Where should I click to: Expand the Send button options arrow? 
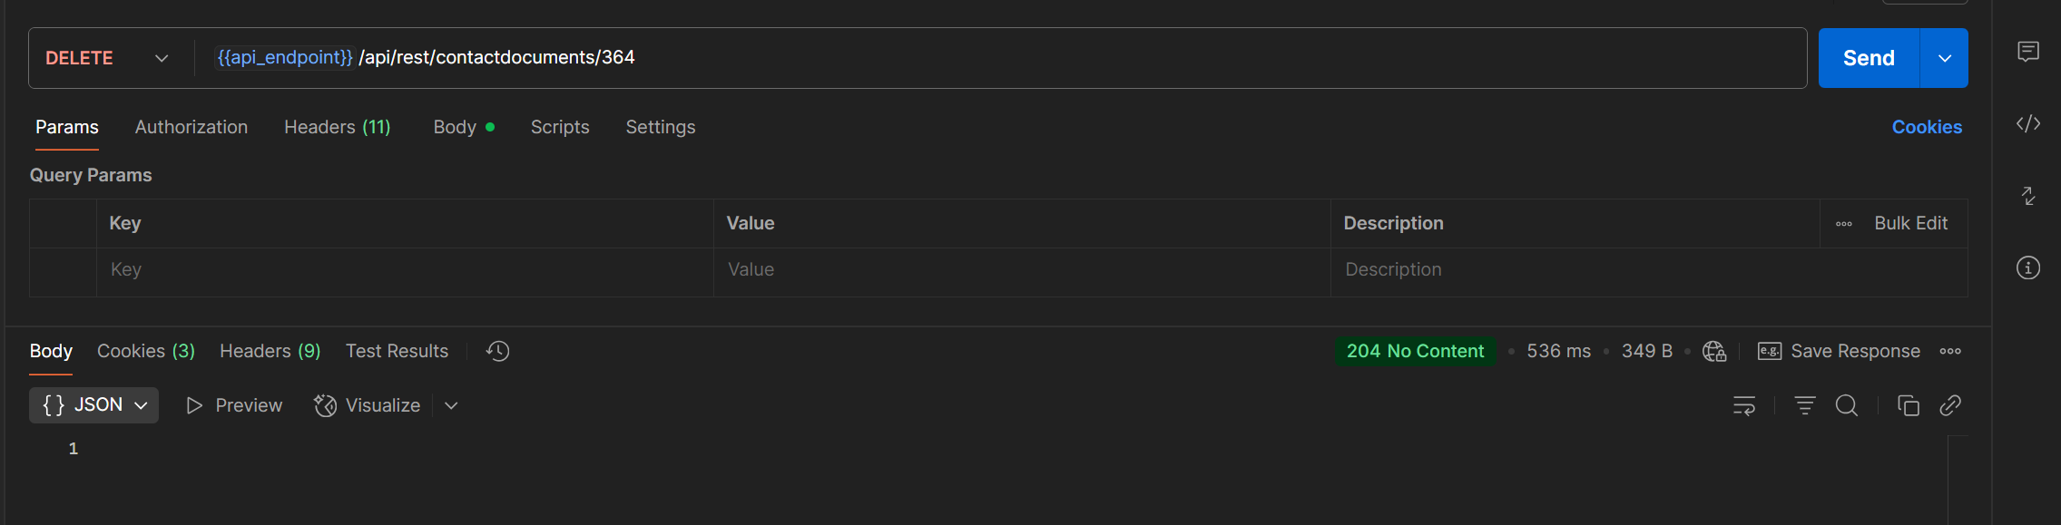click(x=1944, y=58)
